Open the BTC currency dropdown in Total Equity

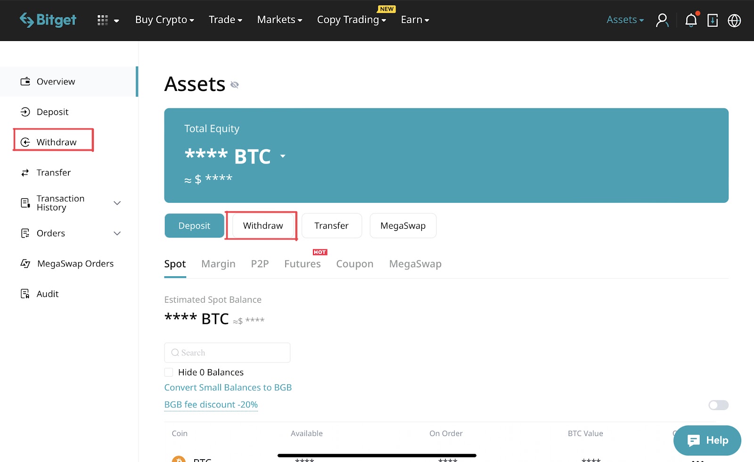pyautogui.click(x=283, y=156)
